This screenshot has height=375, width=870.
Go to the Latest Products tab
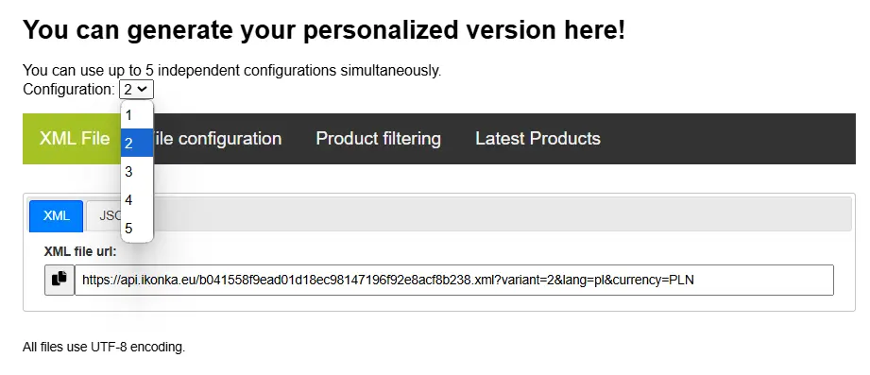pos(537,139)
